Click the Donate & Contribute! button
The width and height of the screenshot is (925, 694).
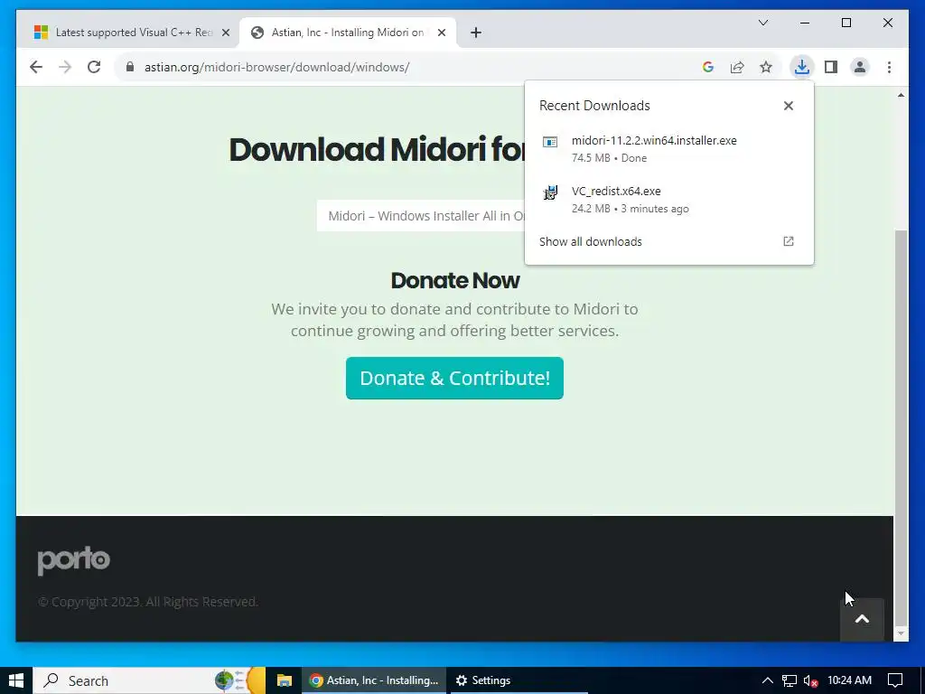(454, 379)
